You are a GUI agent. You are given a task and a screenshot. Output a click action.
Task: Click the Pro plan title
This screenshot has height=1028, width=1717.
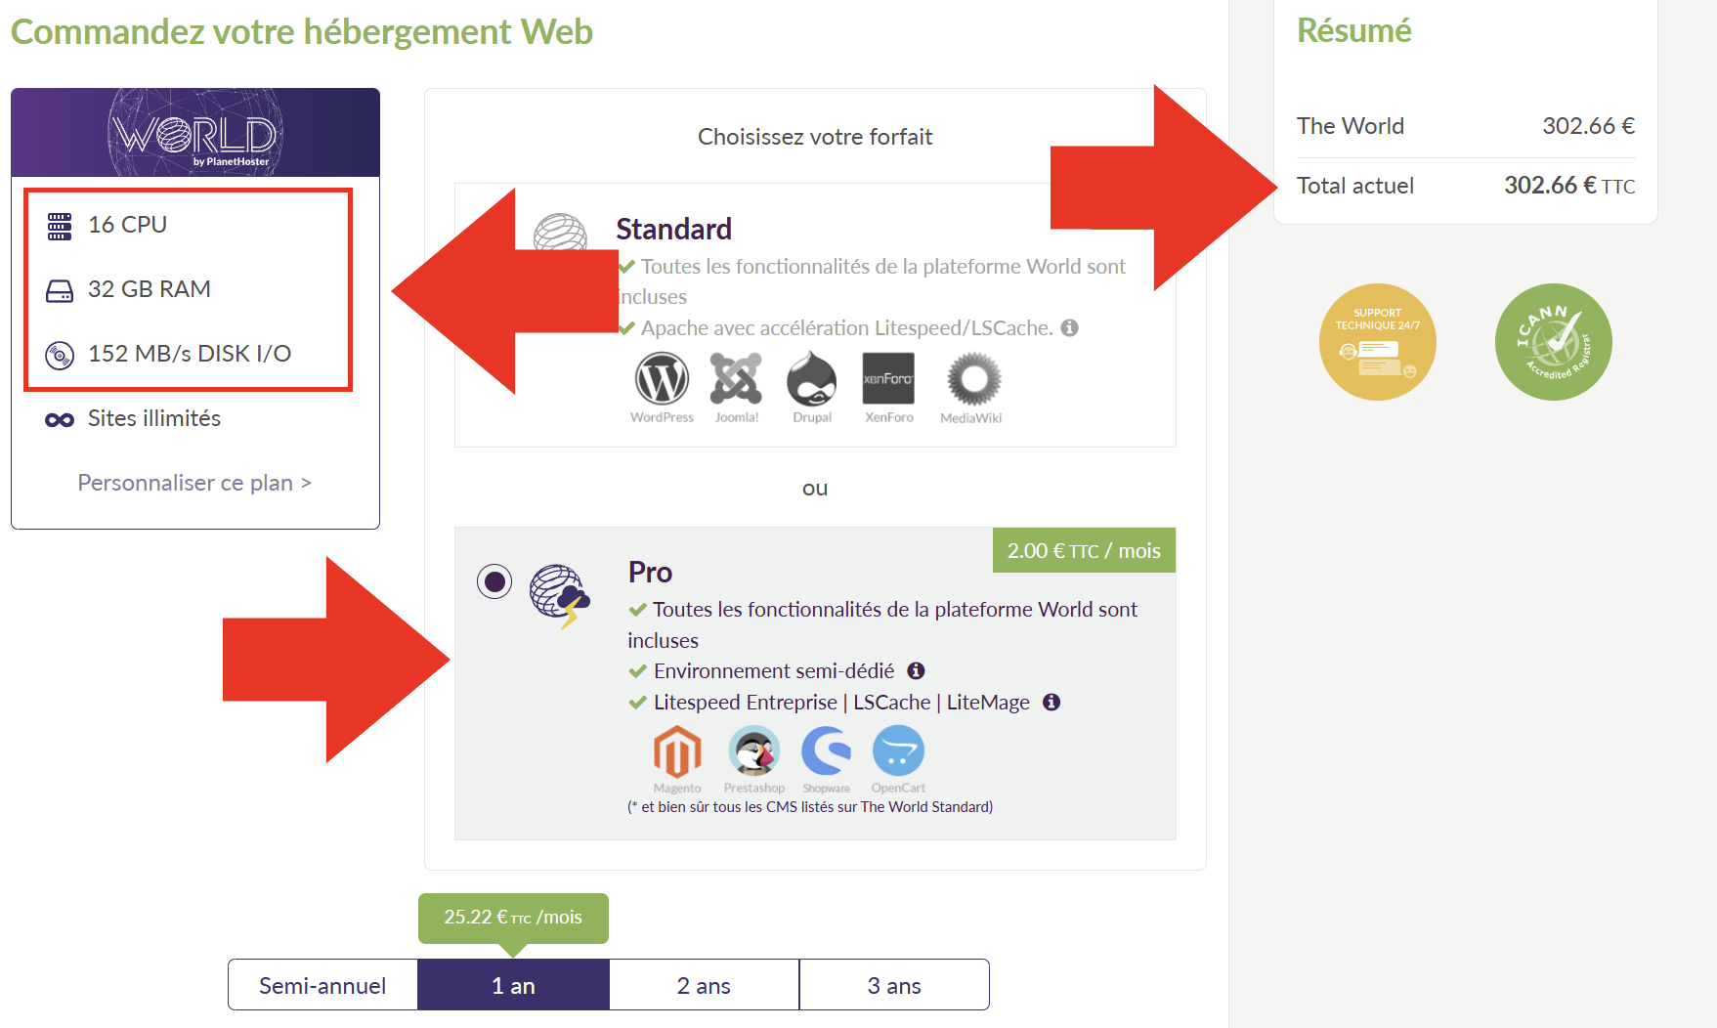click(x=650, y=572)
